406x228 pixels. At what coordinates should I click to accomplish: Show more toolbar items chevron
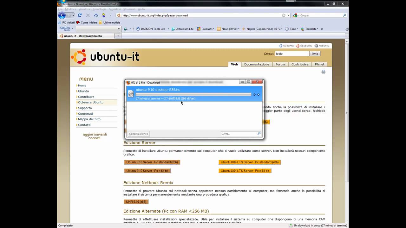click(322, 29)
